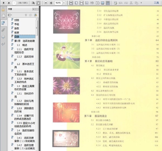Enable scrolling mode fit width icon
The height and width of the screenshot is (151, 162).
tap(71, 3)
